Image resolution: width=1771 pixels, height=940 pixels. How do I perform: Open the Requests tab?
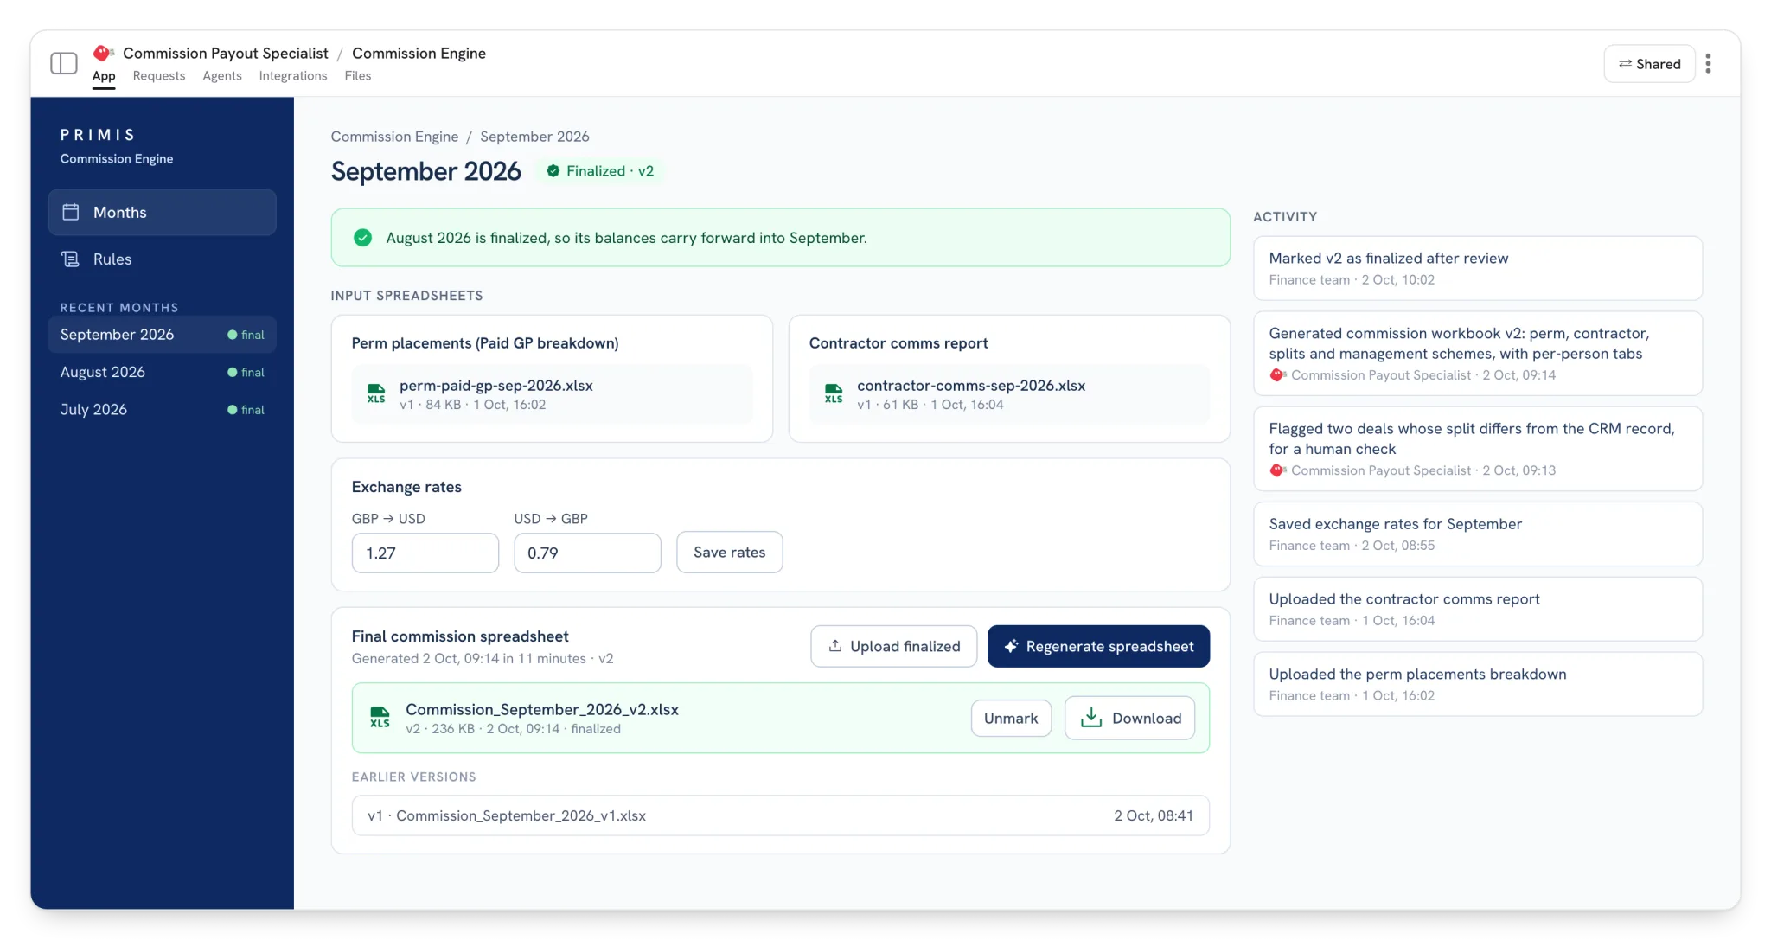(x=159, y=76)
